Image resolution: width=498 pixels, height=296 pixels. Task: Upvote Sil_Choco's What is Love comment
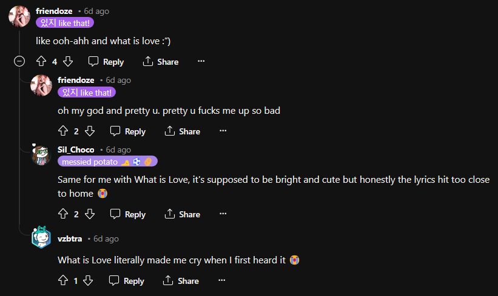point(63,214)
